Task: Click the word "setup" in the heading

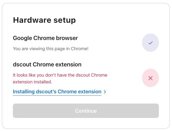Action: (x=65, y=20)
